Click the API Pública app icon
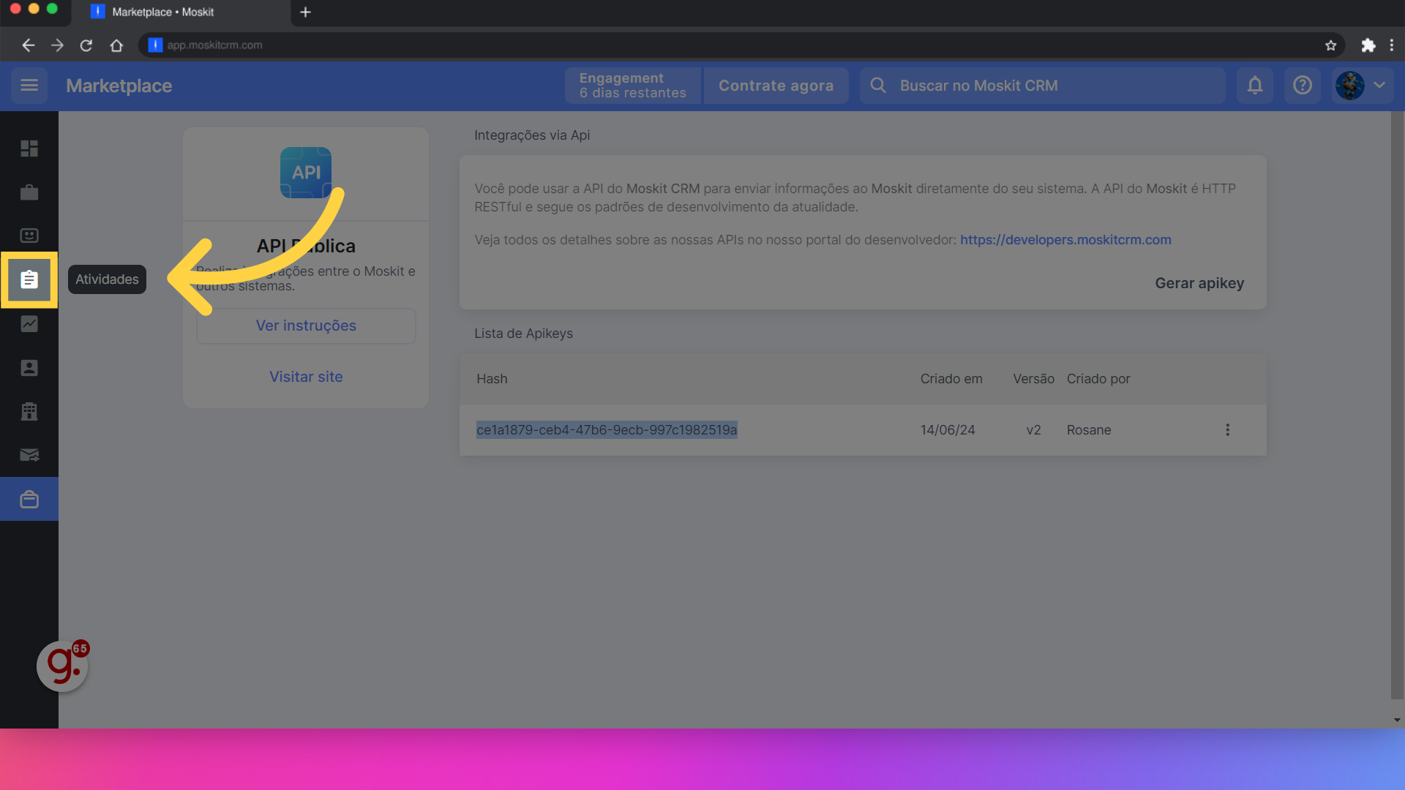Image resolution: width=1405 pixels, height=790 pixels. (x=306, y=173)
